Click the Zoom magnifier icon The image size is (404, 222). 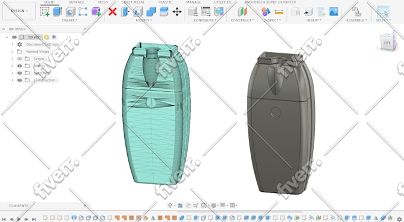pyautogui.click(x=195, y=205)
